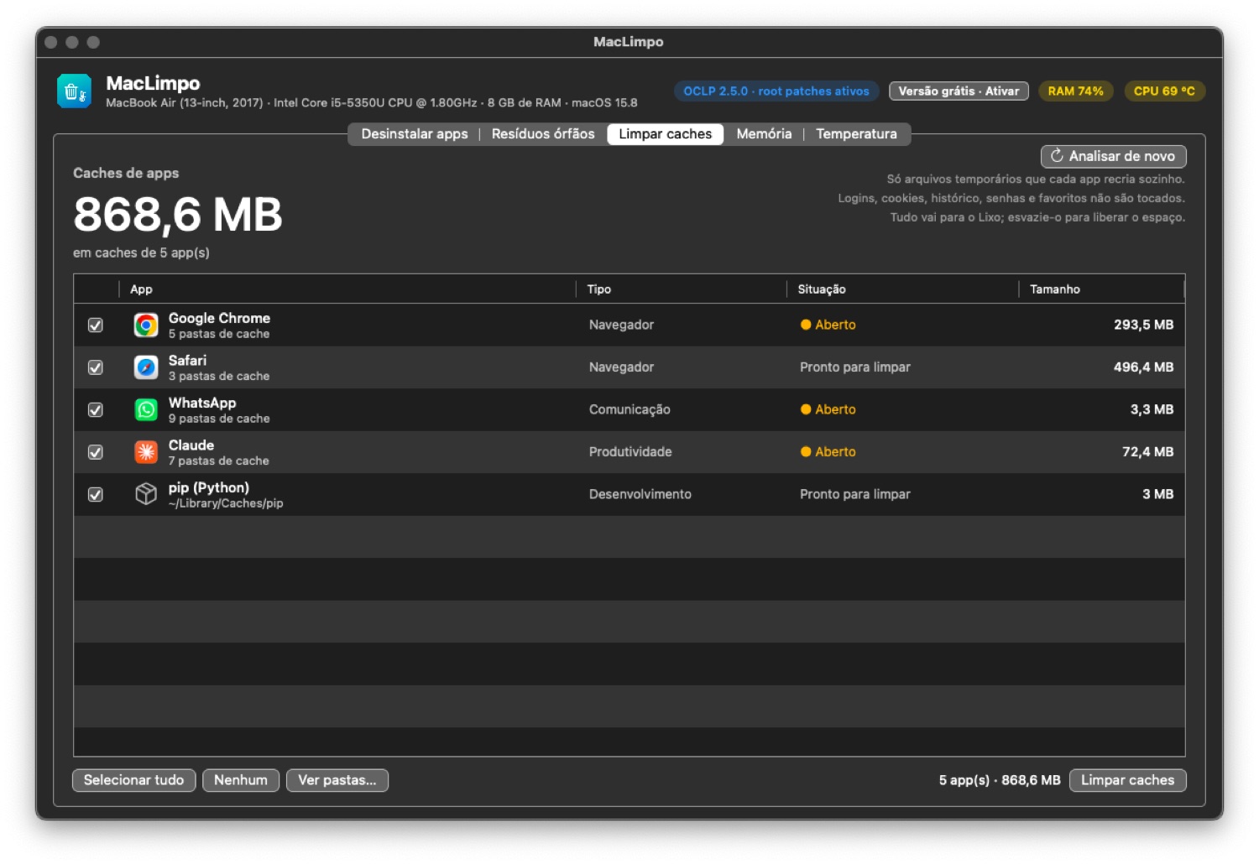
Task: Click Navegador type in Safari row
Action: click(x=621, y=367)
